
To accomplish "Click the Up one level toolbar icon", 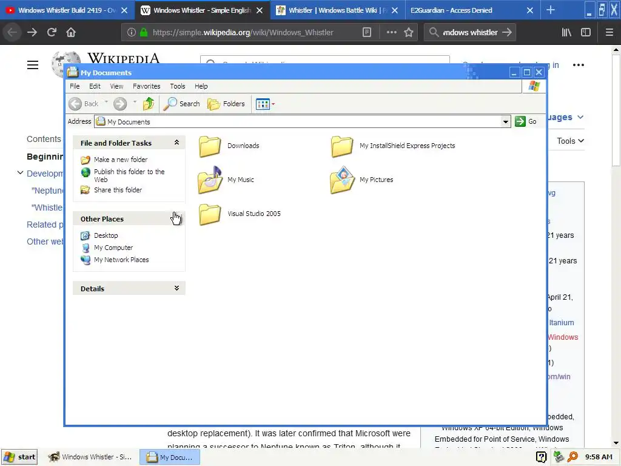I will [x=149, y=104].
